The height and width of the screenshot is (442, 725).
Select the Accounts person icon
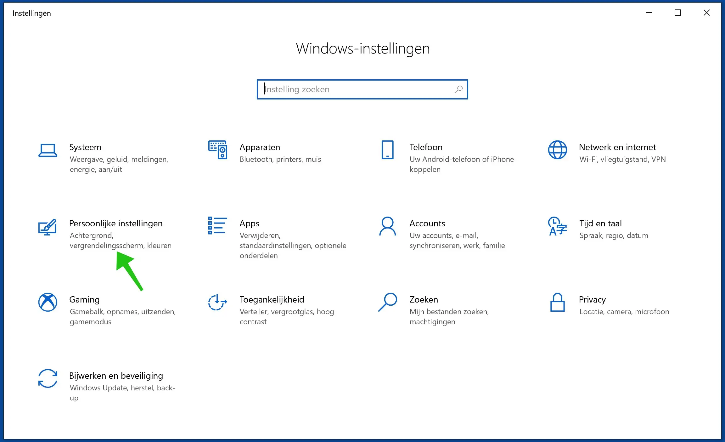click(x=387, y=226)
